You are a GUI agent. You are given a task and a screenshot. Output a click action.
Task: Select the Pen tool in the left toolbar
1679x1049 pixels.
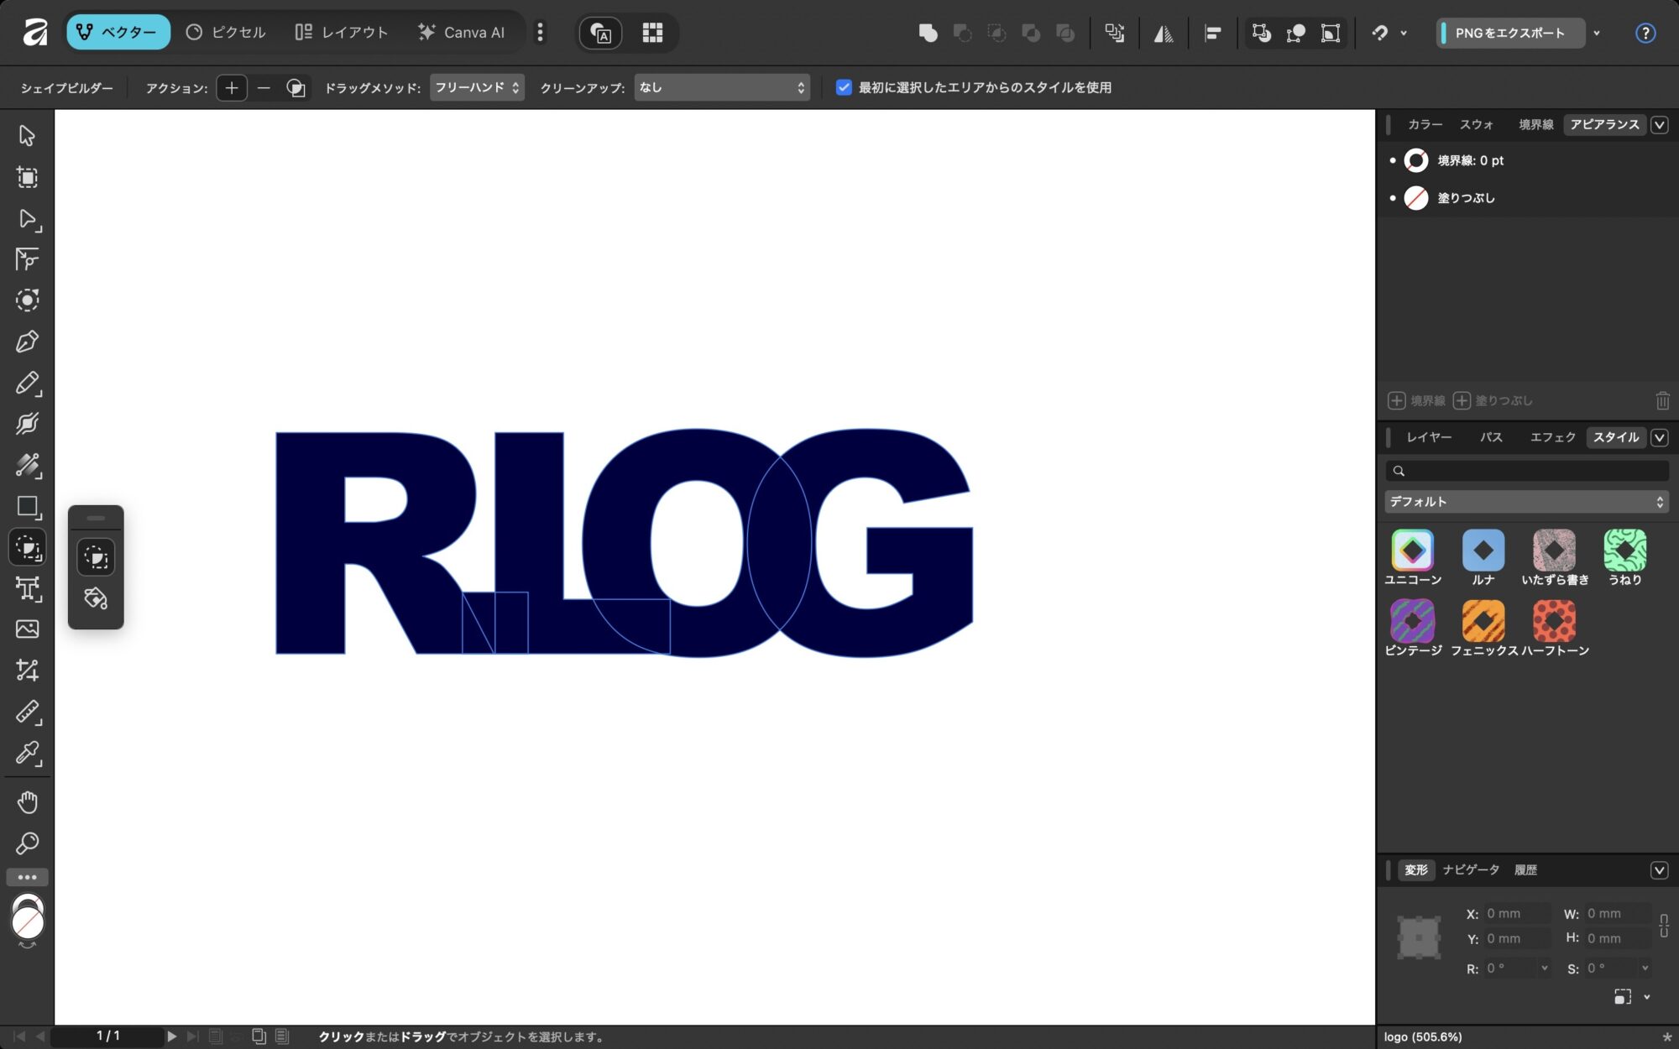[27, 342]
